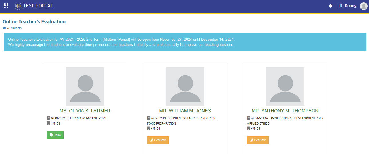The width and height of the screenshot is (369, 154).
Task: Click the bookmark icon under GHKITCHN course
Action: click(148, 129)
